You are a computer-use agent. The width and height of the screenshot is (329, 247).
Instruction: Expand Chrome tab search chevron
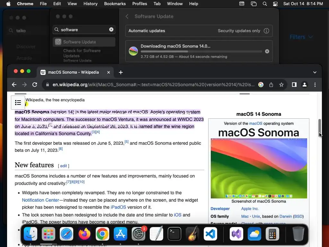point(315,72)
